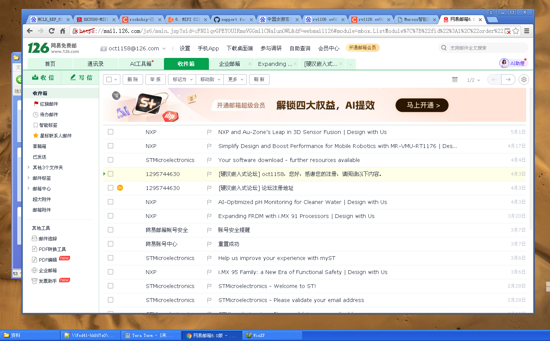Switch to 通讯录 tab

point(95,64)
